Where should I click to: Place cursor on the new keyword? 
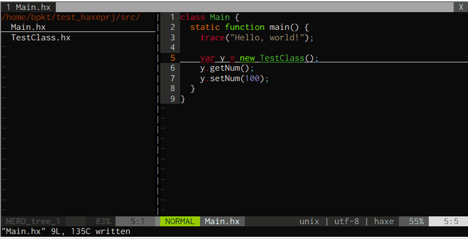click(247, 58)
